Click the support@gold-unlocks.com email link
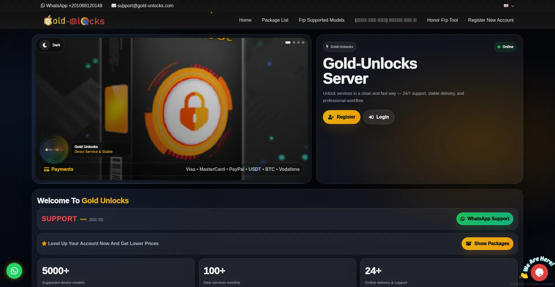This screenshot has width=555, height=287. pyautogui.click(x=145, y=6)
